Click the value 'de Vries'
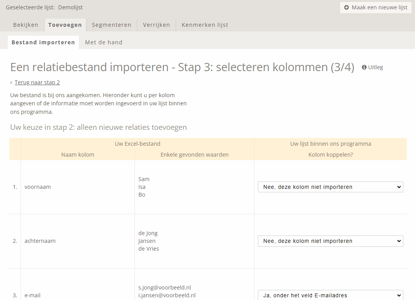Image resolution: width=415 pixels, height=300 pixels. click(x=149, y=249)
